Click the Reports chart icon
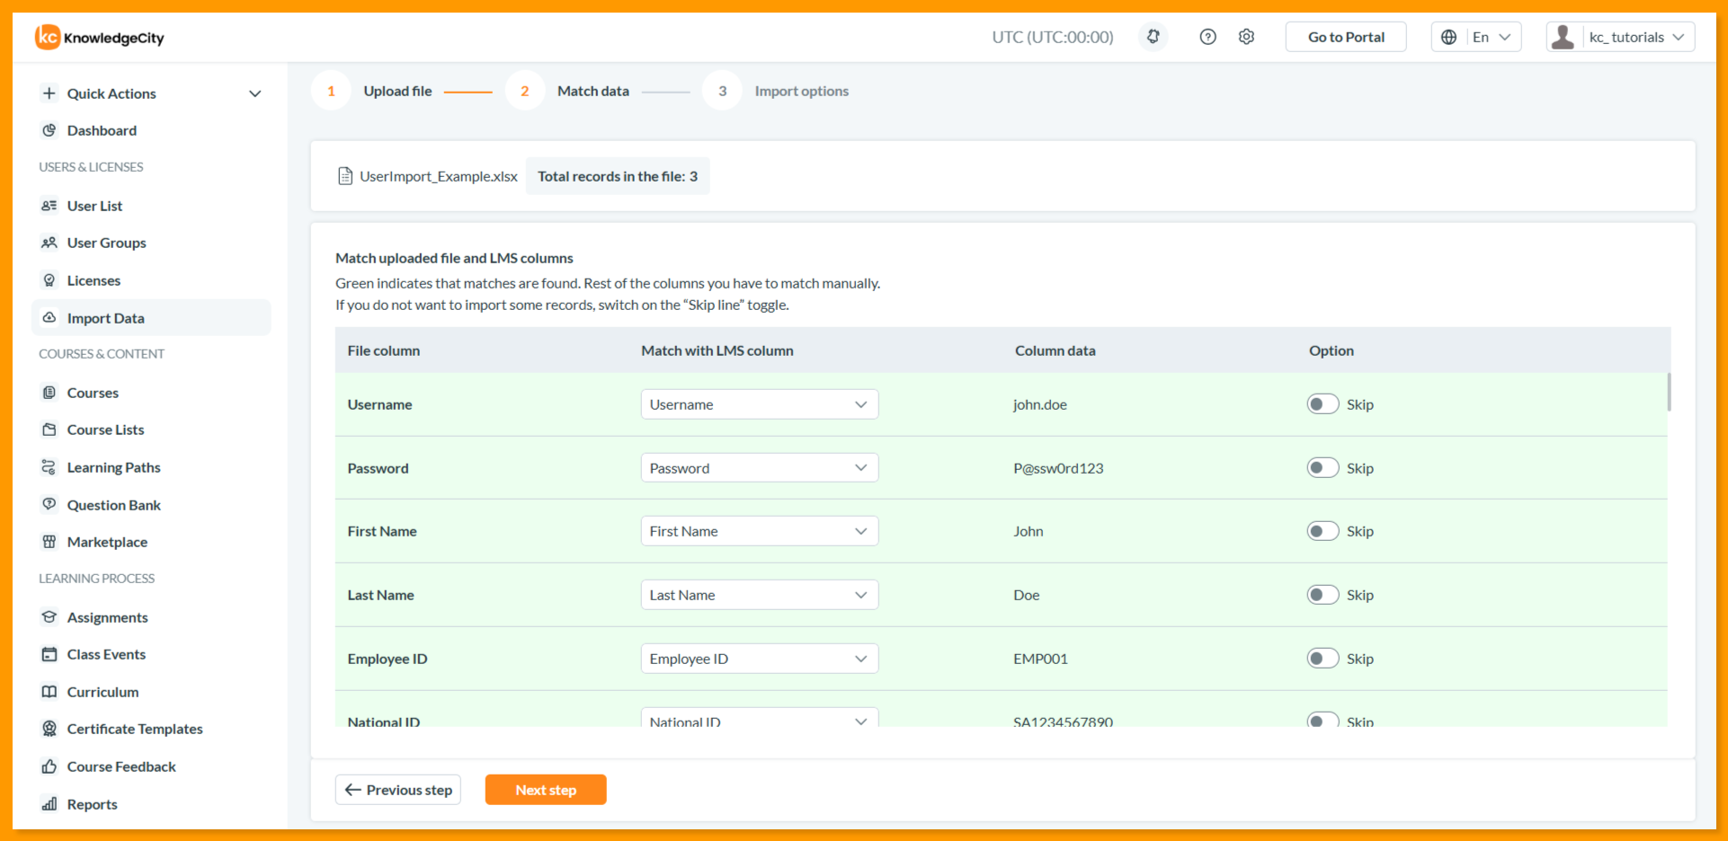This screenshot has width=1728, height=841. 49,804
